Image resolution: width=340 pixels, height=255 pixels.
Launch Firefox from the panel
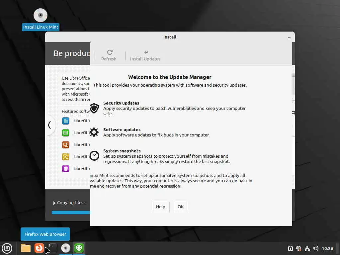click(x=39, y=248)
